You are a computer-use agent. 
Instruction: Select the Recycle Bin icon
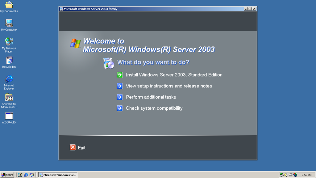click(9, 61)
